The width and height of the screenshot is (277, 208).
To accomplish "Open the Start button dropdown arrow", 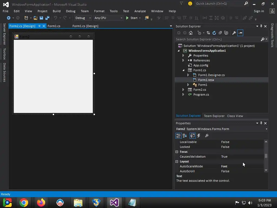I will [x=140, y=18].
